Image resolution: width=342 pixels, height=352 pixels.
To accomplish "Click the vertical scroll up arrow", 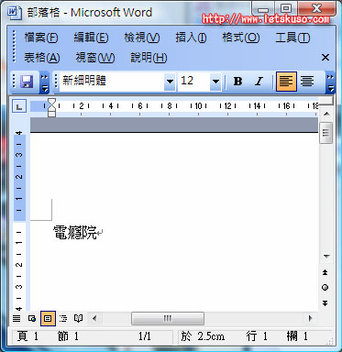I will coord(326,114).
